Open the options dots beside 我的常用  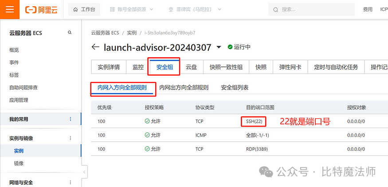tap(71, 119)
